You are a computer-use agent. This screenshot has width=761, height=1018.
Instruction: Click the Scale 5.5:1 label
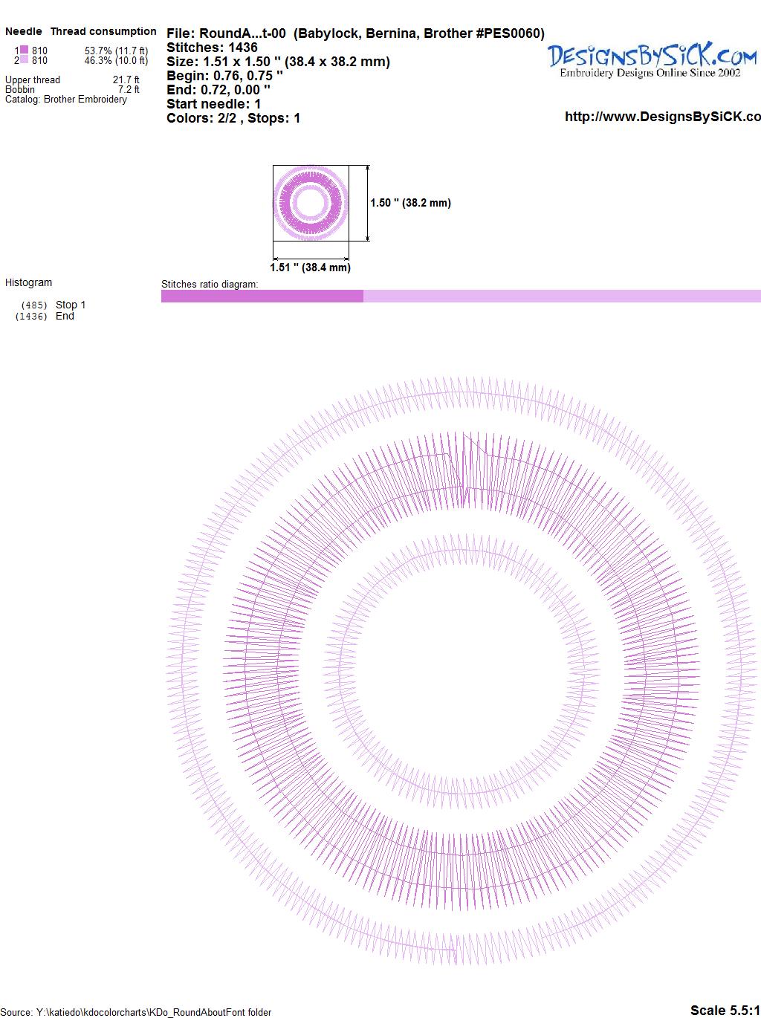(725, 1010)
